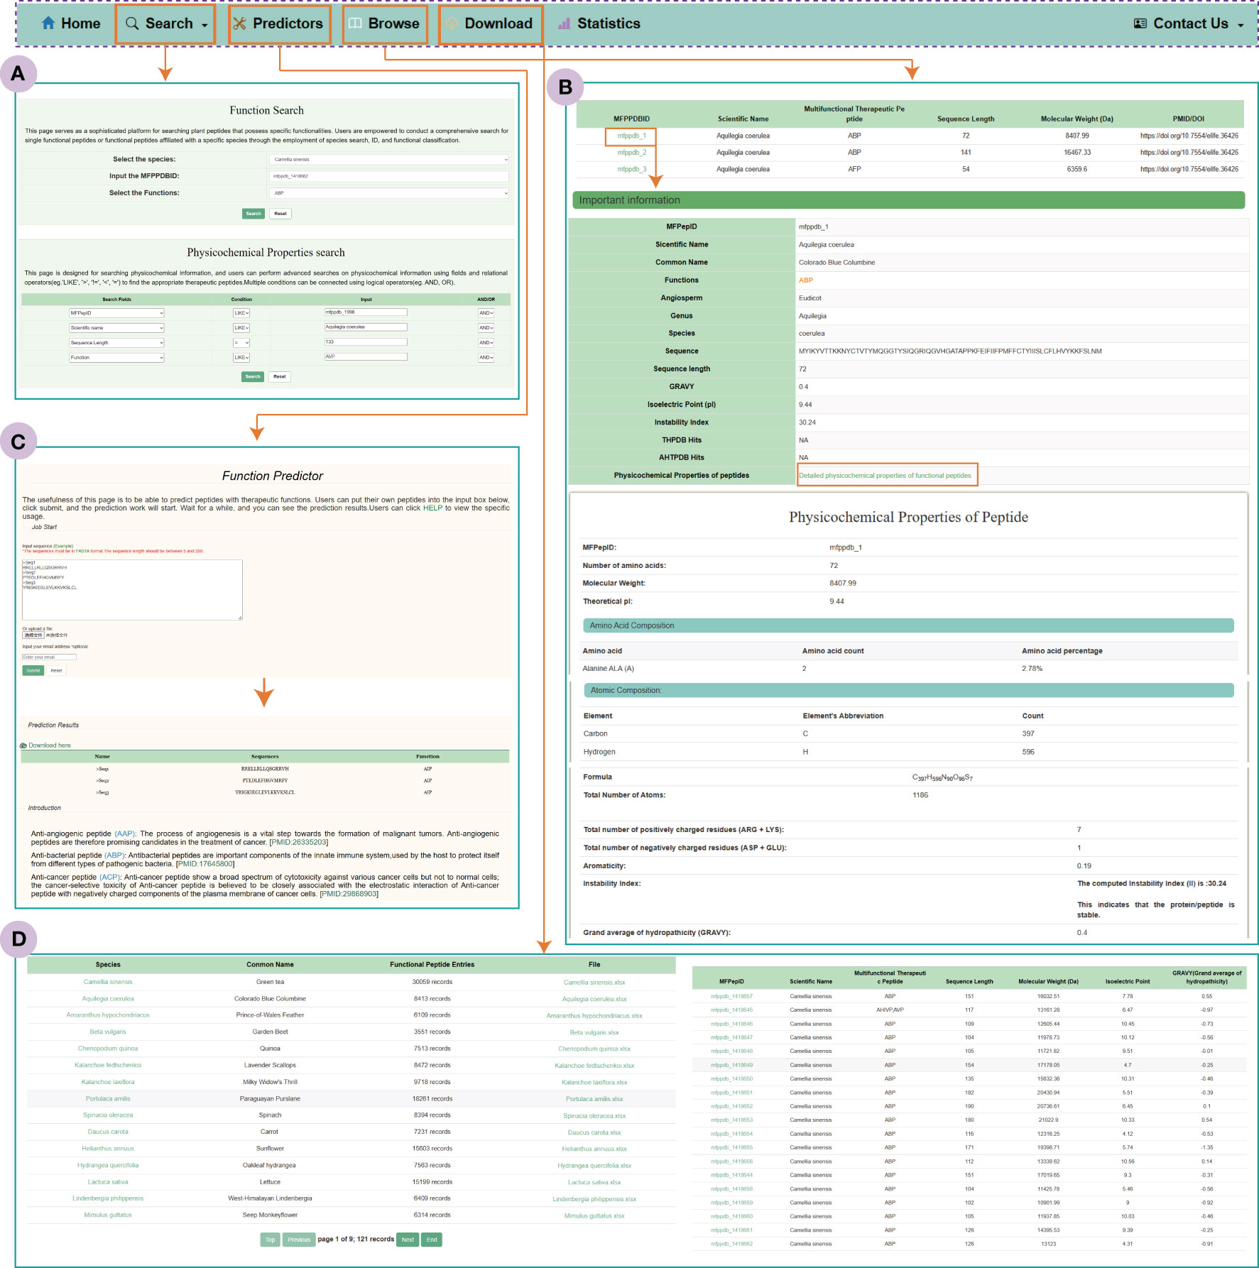Click the input containing mfppdb_1998
The width and height of the screenshot is (1259, 1268).
coord(366,312)
